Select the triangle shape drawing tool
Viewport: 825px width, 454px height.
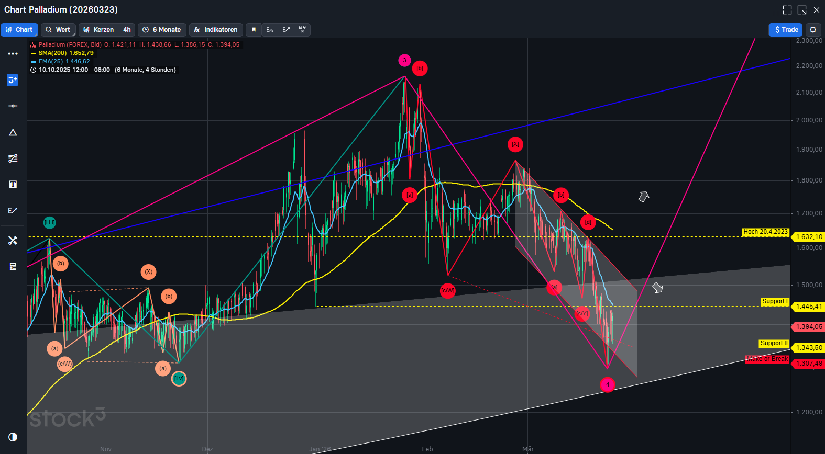13,132
